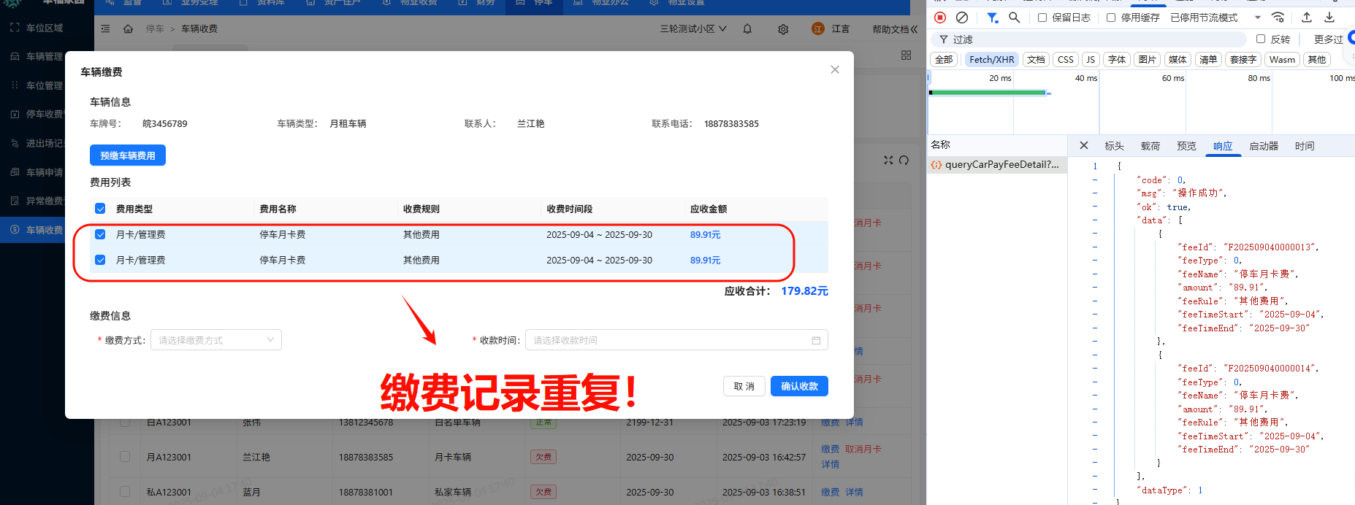Expand the throttling mode dropdown
The image size is (1355, 505).
1257,18
